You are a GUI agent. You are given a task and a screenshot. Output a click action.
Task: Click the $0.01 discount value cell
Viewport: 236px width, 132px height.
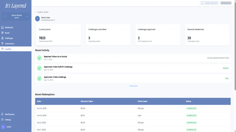coord(83,116)
